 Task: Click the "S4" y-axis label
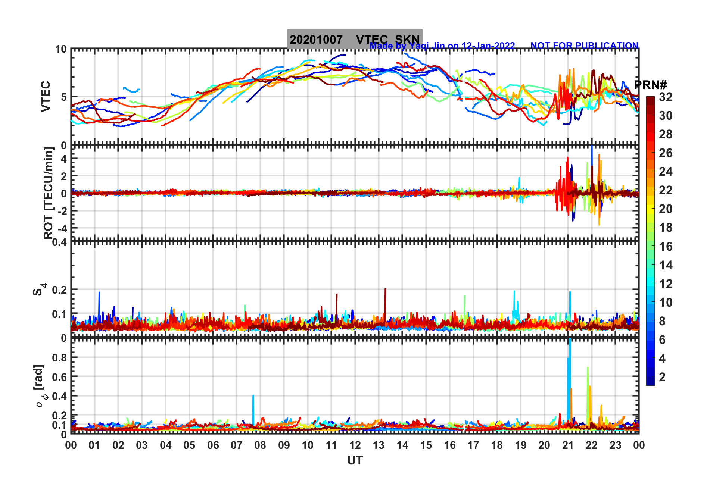[40, 289]
